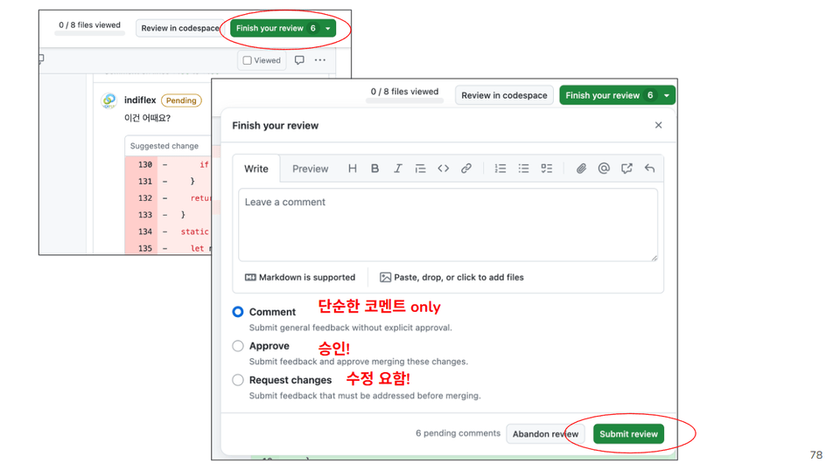Click 0 / 8 files viewed progress in background window
The height and width of the screenshot is (470, 840).
[89, 27]
